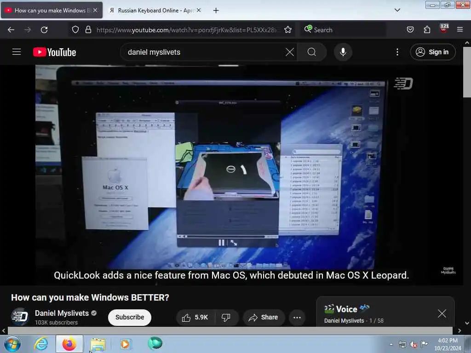
Task: Subscribe to Daniel Myslivets channel
Action: (129, 317)
